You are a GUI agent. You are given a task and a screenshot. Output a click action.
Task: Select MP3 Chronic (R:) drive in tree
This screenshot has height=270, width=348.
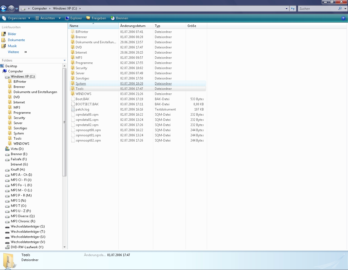23,221
